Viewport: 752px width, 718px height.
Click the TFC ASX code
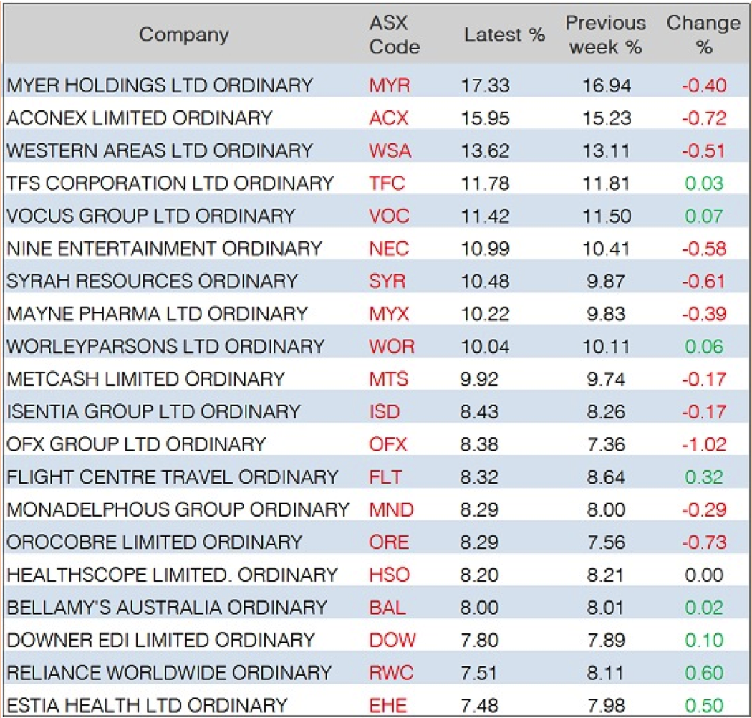pos(387,183)
